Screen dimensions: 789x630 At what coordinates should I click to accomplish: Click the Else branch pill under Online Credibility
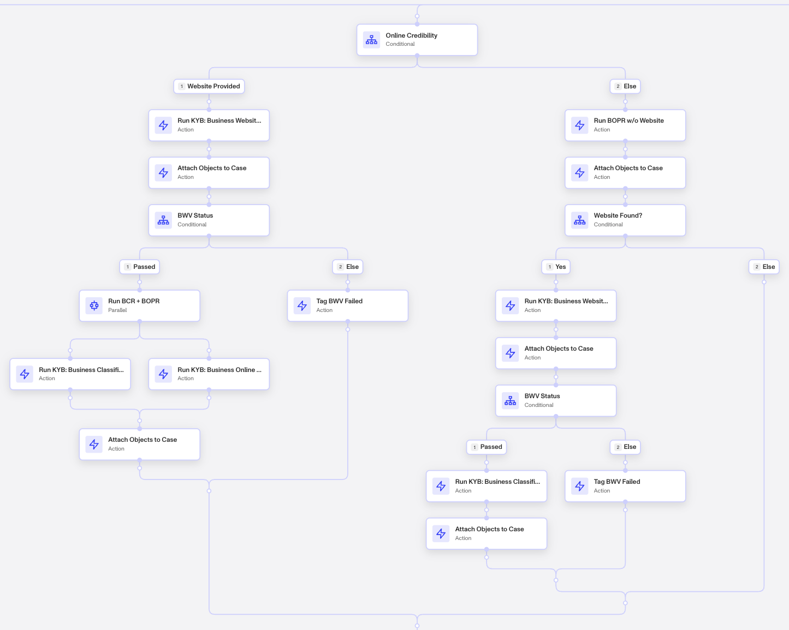(x=625, y=86)
